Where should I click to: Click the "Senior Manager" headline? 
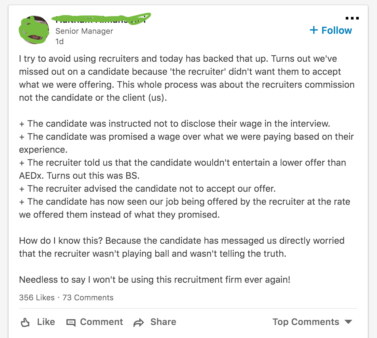click(x=84, y=31)
